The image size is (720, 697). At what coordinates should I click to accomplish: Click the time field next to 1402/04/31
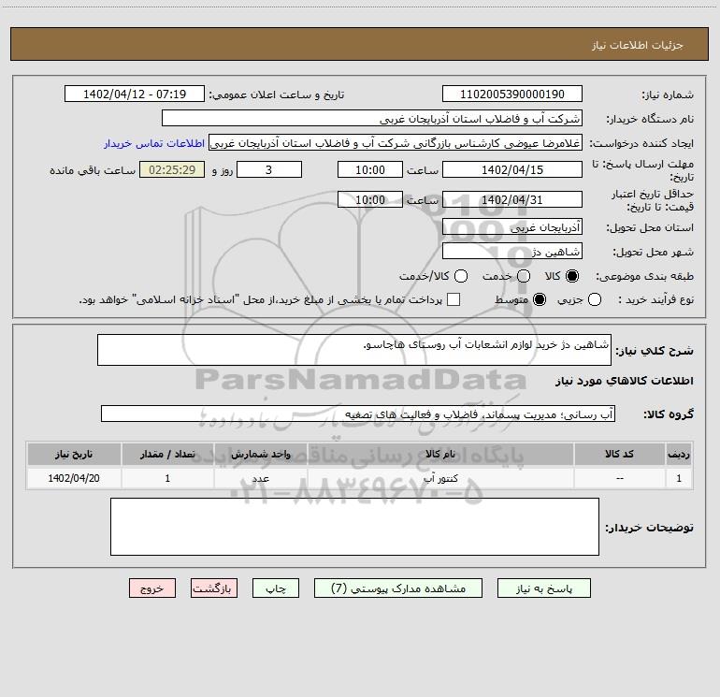370,199
